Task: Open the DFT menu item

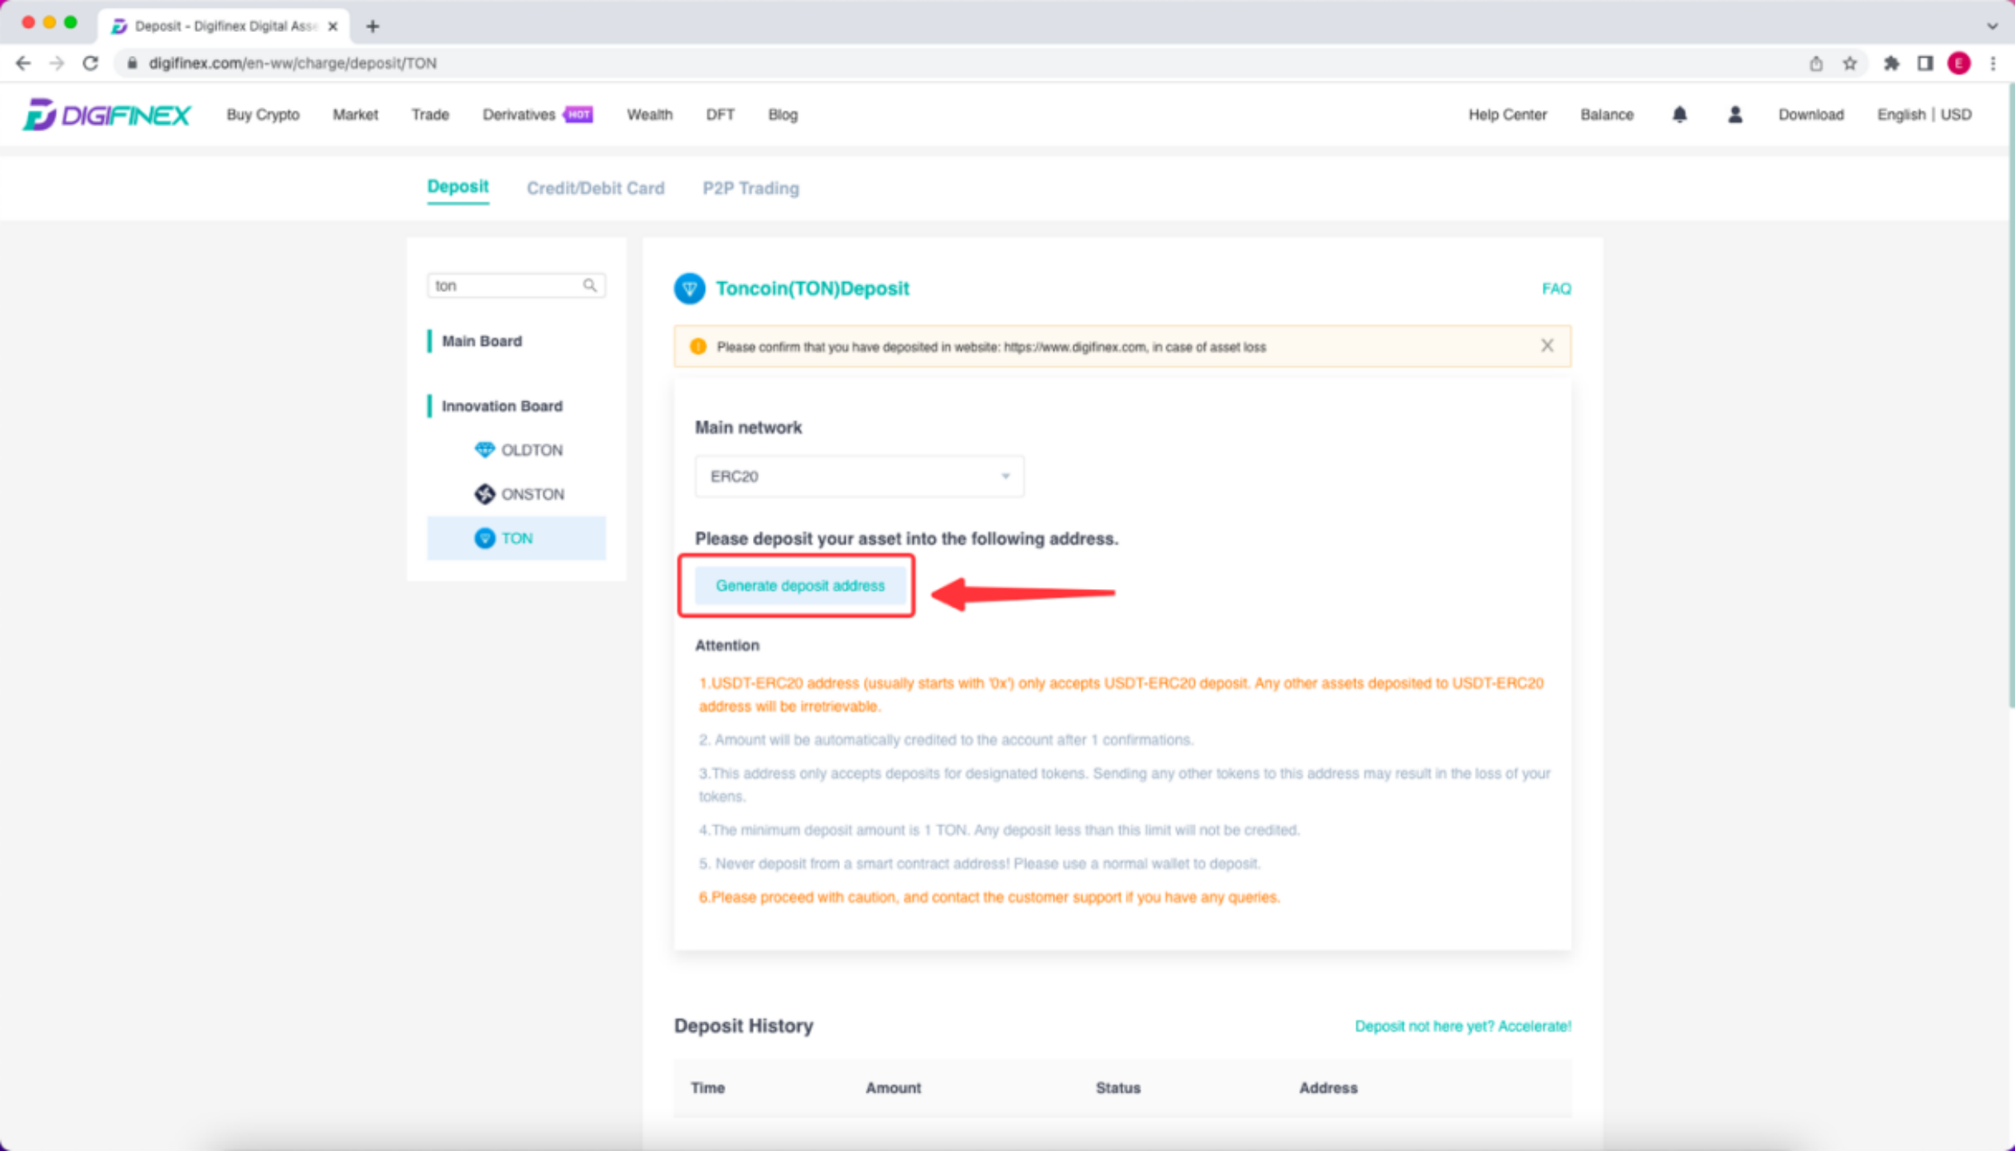Action: pos(720,115)
